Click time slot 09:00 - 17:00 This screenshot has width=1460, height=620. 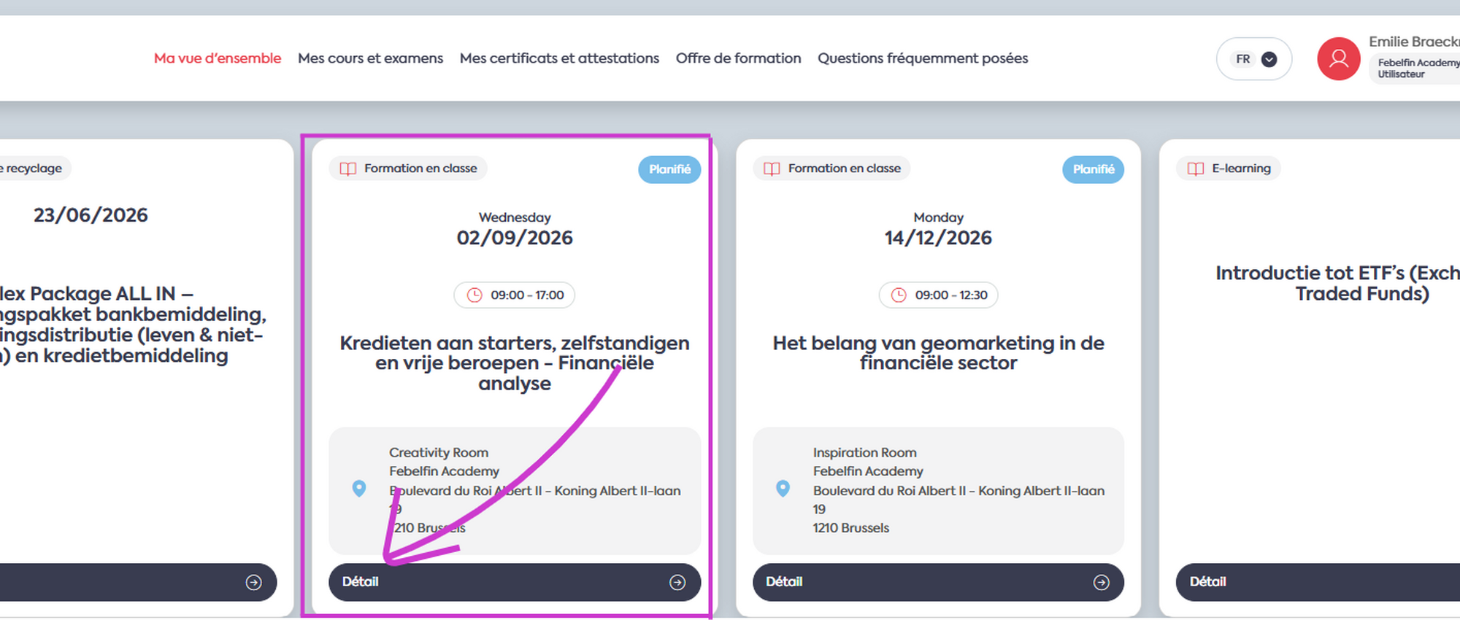[x=515, y=295]
